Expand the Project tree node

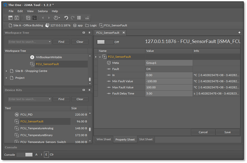tap(6, 78)
